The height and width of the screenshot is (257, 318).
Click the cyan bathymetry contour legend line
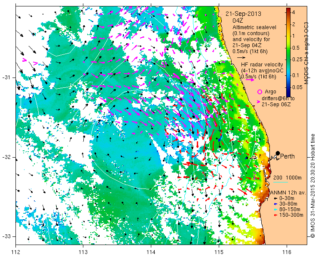tap(281, 182)
